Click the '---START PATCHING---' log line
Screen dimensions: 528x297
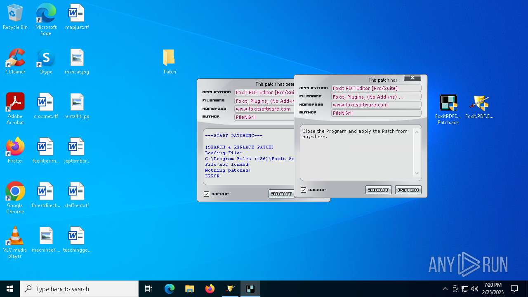click(x=233, y=135)
